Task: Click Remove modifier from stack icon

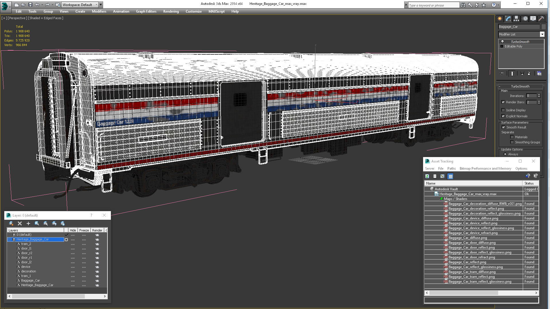Action: 529,74
